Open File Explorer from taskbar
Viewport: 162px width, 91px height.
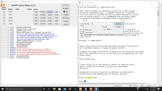54,89
